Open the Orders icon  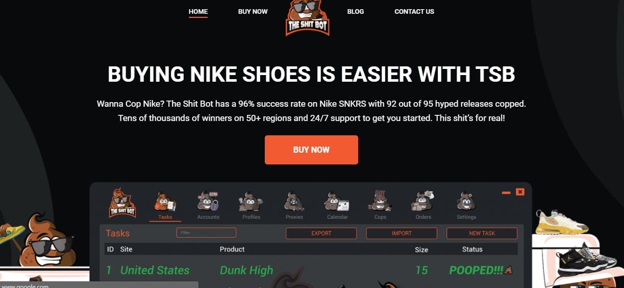tap(423, 202)
